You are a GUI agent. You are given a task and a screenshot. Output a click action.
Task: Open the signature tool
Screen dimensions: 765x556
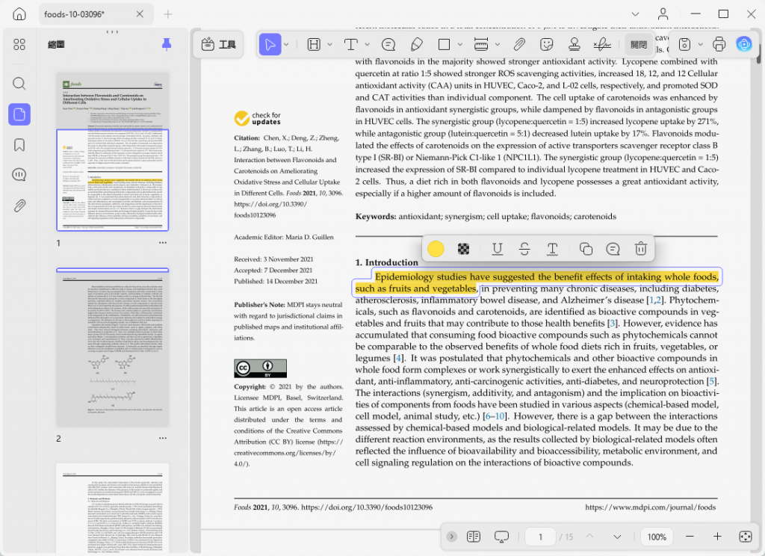[602, 44]
